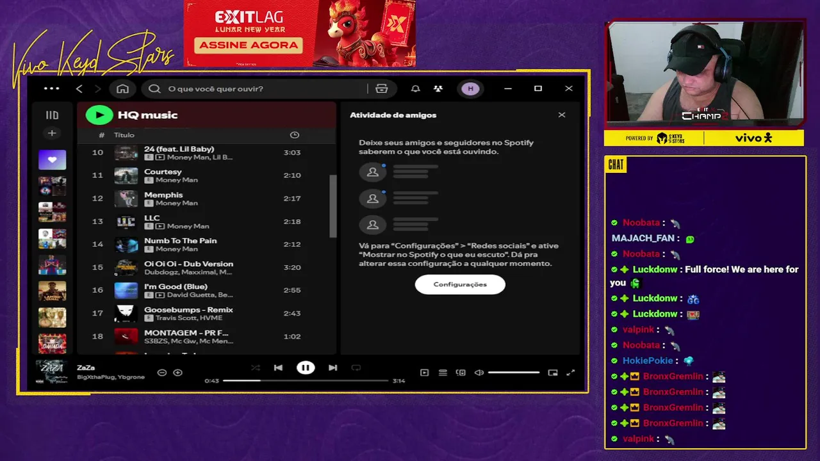820x461 pixels.
Task: Click the track list scrollbar
Action: tap(332, 206)
